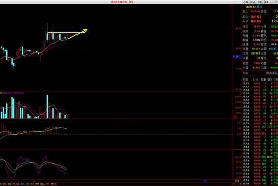Screen dimensions: 278x186
Task: Click the blue price marker on price axis
Action: [x=237, y=57]
